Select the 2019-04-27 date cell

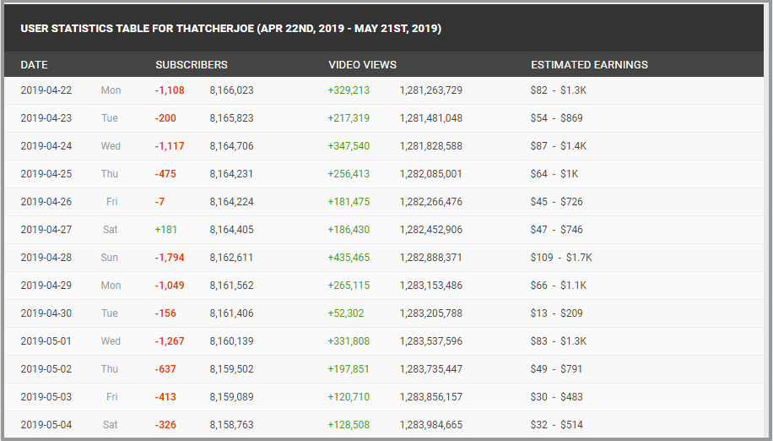pyautogui.click(x=46, y=230)
